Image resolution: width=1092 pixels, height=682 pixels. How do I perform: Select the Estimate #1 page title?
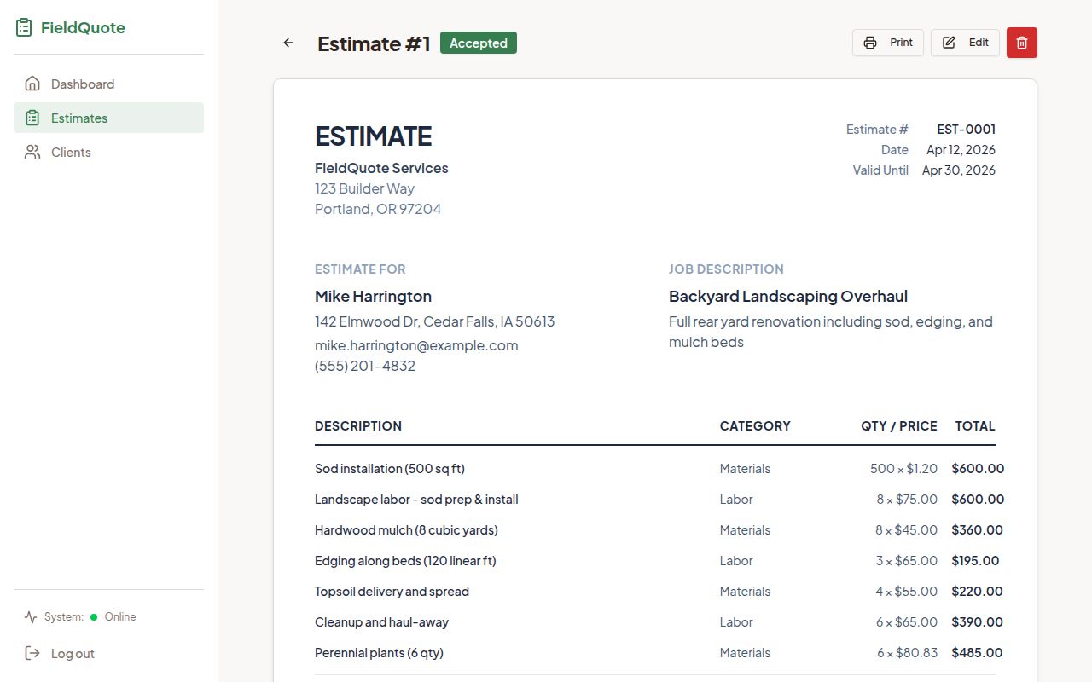(374, 43)
